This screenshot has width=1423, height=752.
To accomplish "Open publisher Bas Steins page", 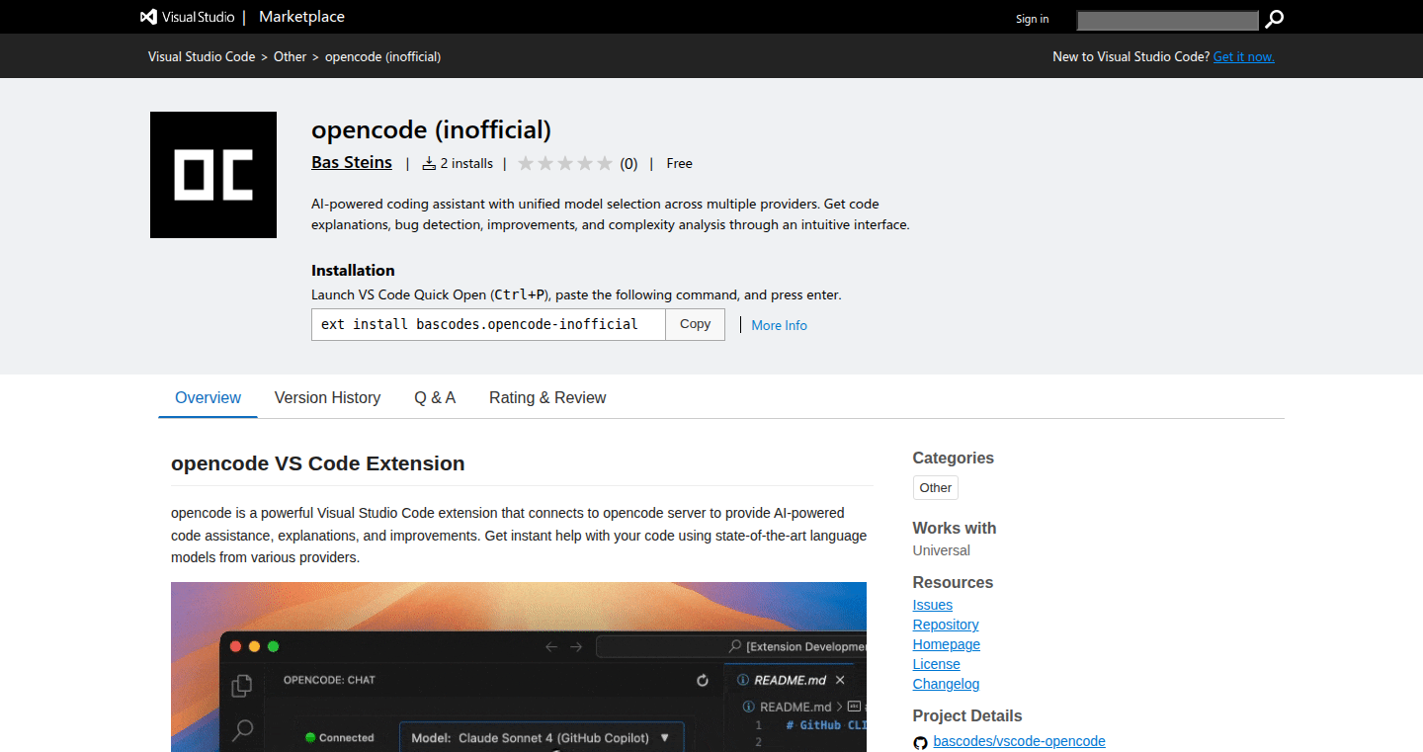I will (x=352, y=163).
